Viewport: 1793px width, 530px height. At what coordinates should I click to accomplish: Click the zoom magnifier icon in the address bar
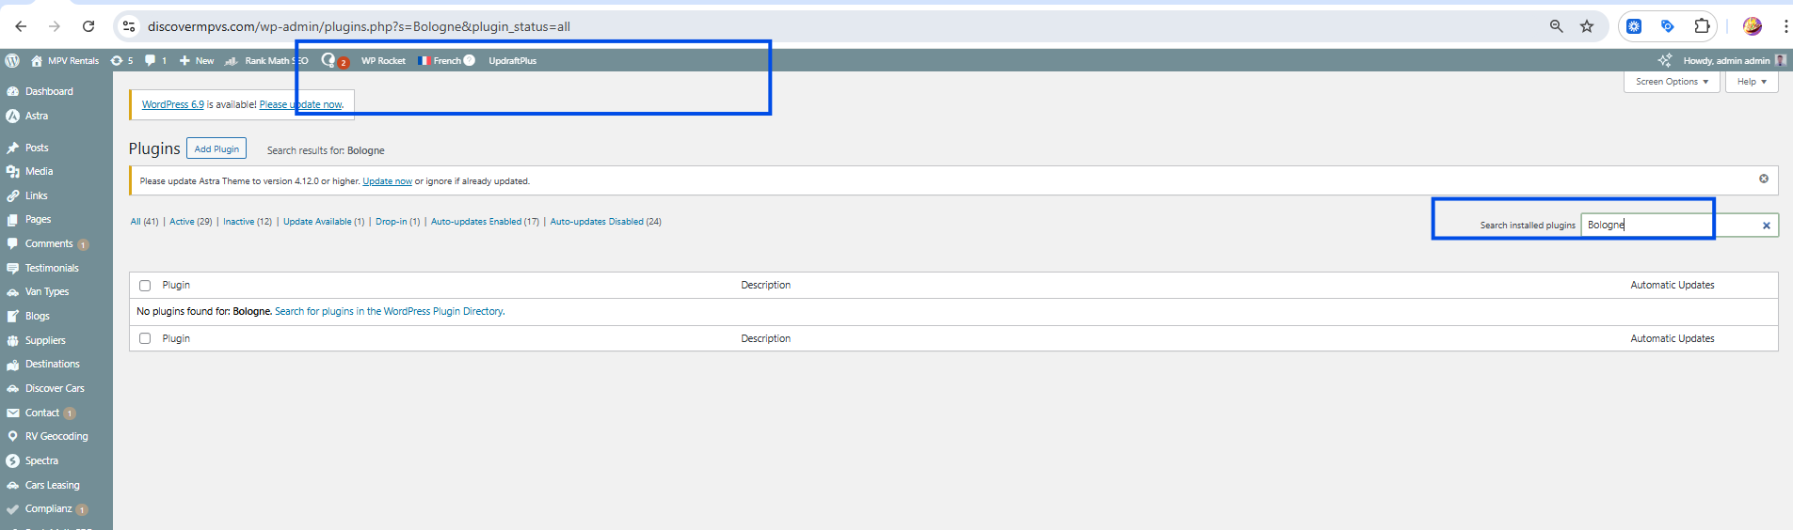tap(1556, 26)
